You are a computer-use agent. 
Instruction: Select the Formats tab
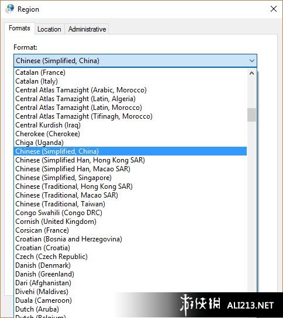pos(19,28)
